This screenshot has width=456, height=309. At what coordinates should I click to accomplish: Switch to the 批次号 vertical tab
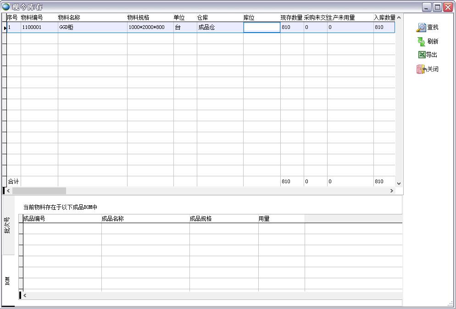pyautogui.click(x=8, y=225)
